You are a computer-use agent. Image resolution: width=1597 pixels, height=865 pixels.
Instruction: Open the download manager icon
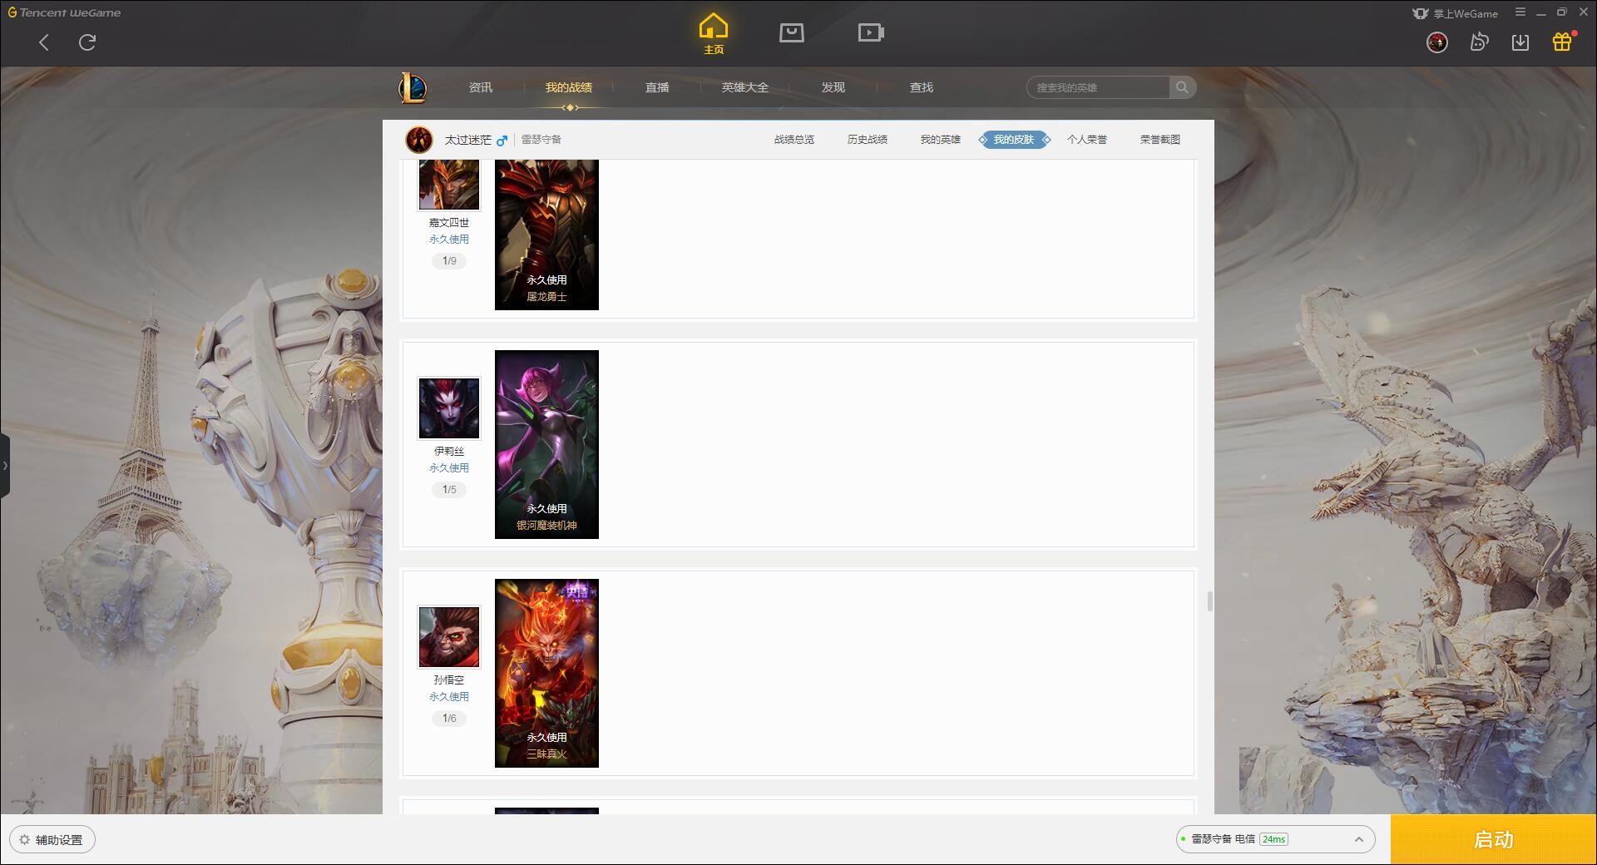(1520, 42)
